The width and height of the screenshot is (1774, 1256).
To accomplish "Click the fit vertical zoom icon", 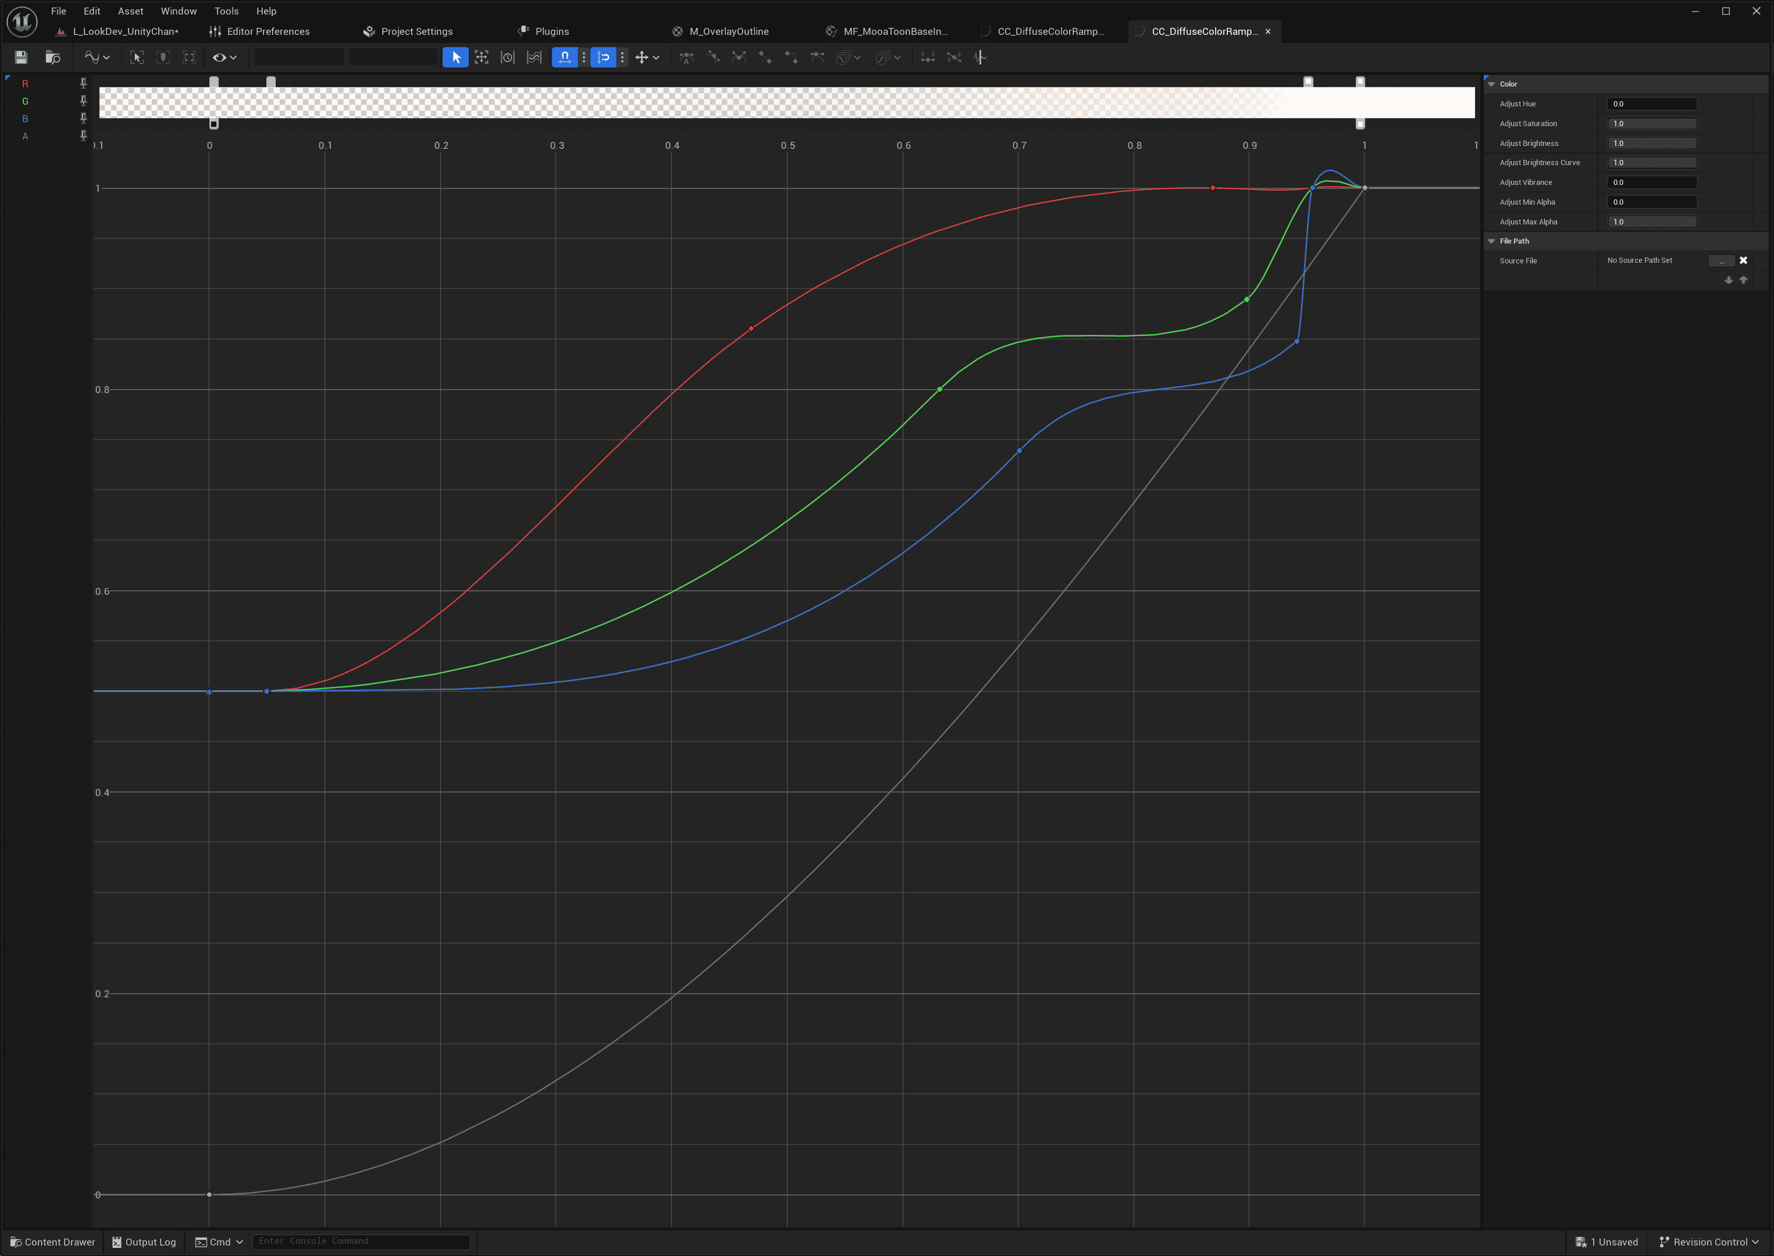I will (190, 57).
